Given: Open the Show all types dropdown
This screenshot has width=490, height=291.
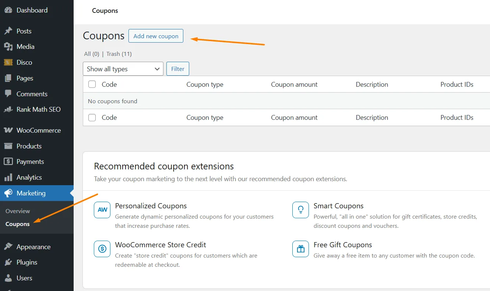Looking at the screenshot, I should pyautogui.click(x=123, y=69).
